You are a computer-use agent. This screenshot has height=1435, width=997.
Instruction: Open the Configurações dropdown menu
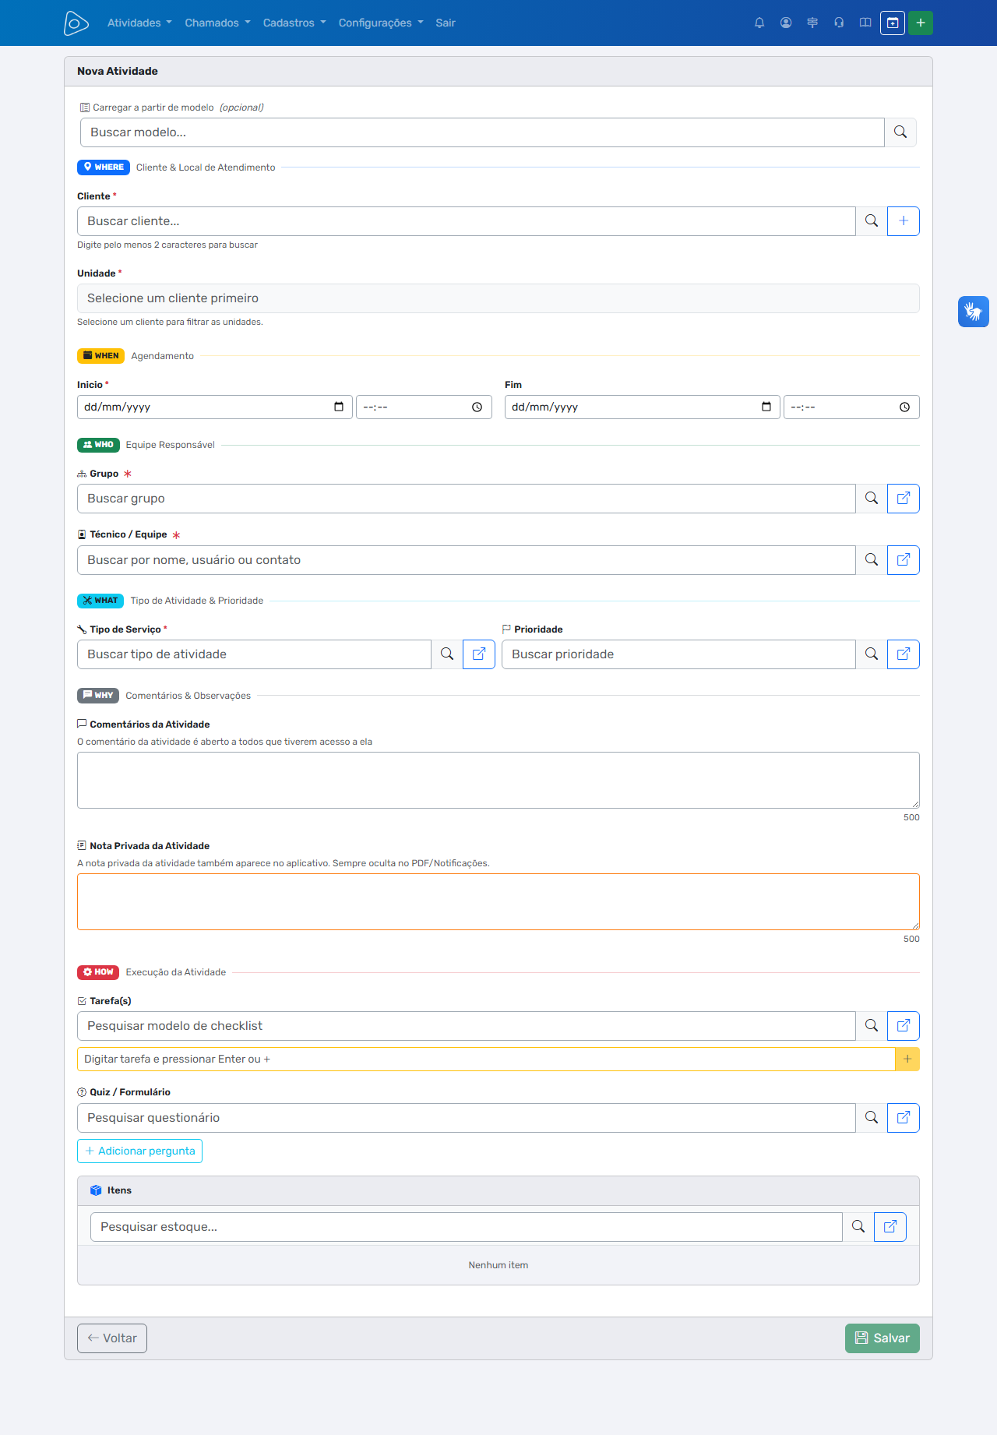(381, 23)
